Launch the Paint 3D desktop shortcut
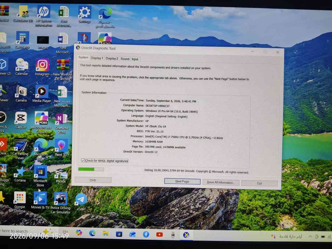The height and width of the screenshot is (249, 332). (61, 148)
